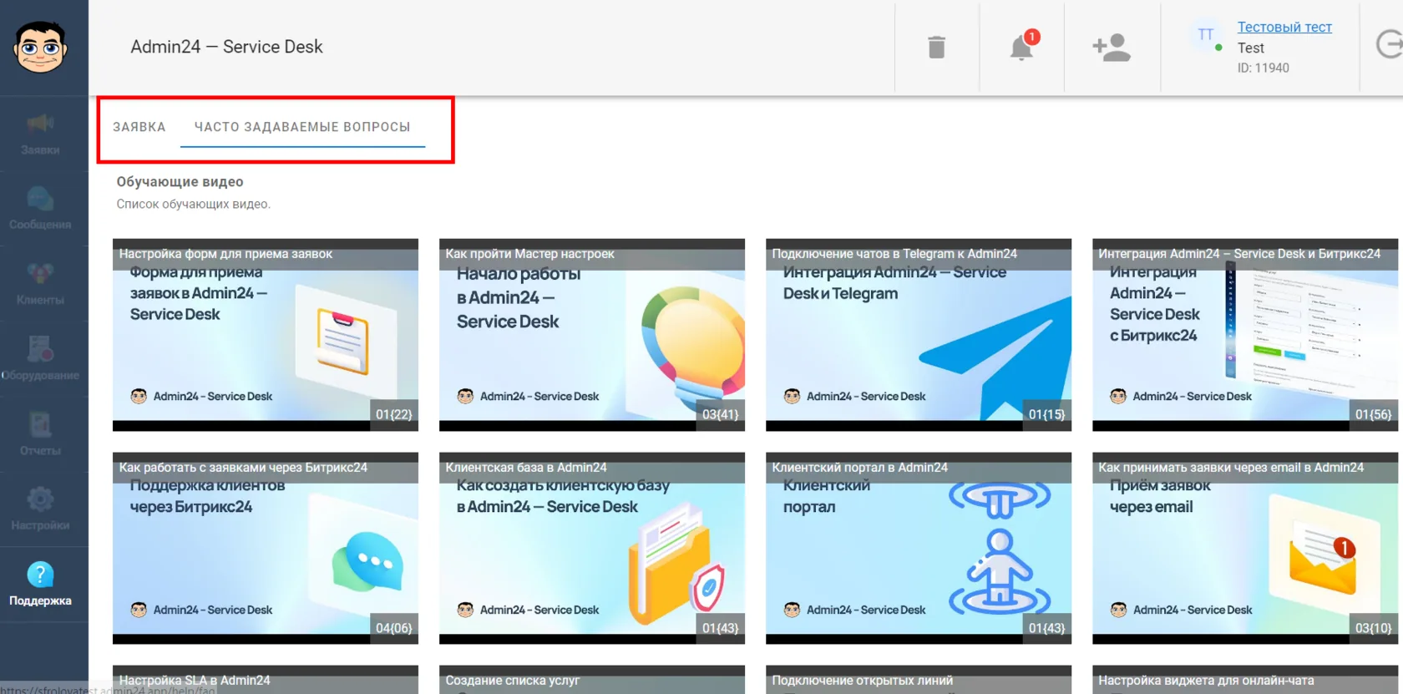Open the notifications bell icon
This screenshot has width=1403, height=694.
[x=1022, y=46]
